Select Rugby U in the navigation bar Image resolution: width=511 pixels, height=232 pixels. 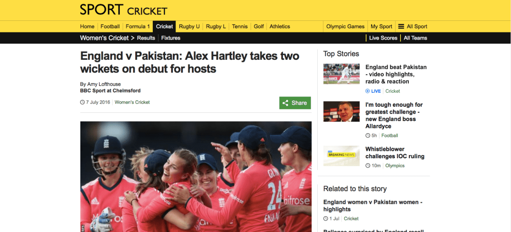tap(190, 27)
